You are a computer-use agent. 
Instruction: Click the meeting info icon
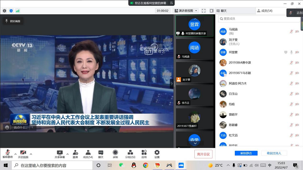pyautogui.click(x=5, y=11)
